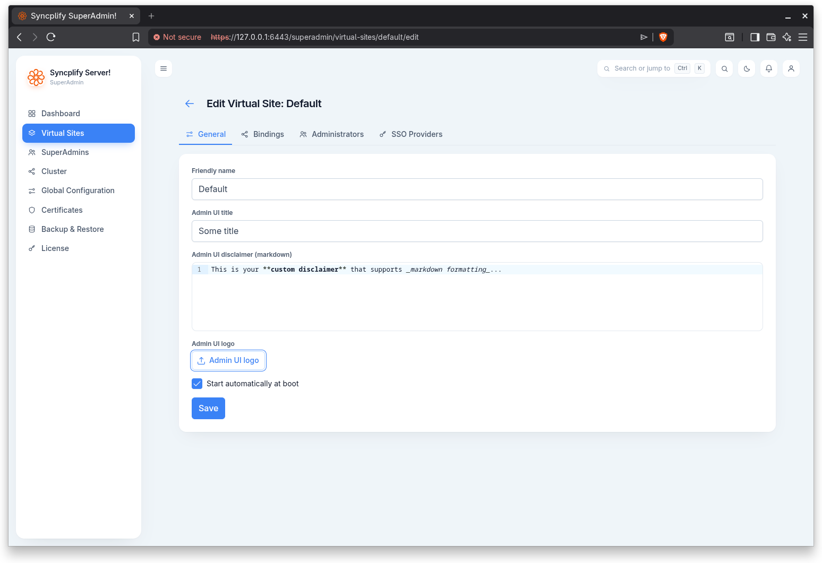Toggle browser sidebar panel icon
Screen dimensions: 822x563
pos(755,37)
